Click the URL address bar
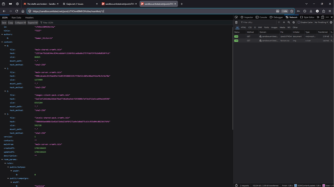Image resolution: width=334 pixels, height=187 pixels. point(153,11)
